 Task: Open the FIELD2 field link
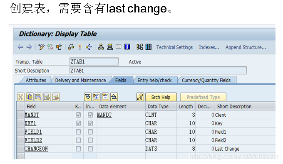(x=33, y=140)
